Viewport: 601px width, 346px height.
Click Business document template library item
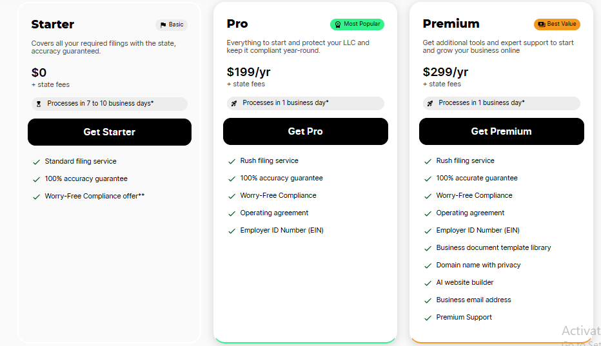[493, 247]
